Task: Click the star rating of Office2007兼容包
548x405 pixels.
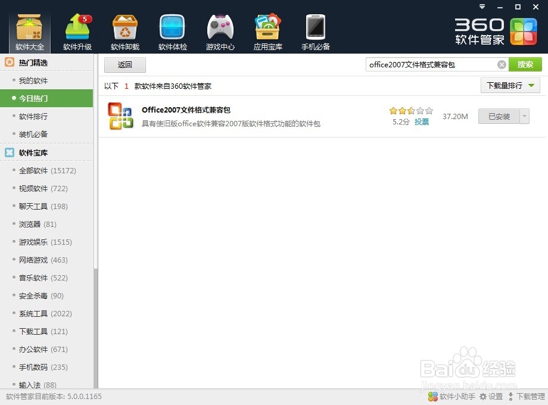Action: [411, 111]
